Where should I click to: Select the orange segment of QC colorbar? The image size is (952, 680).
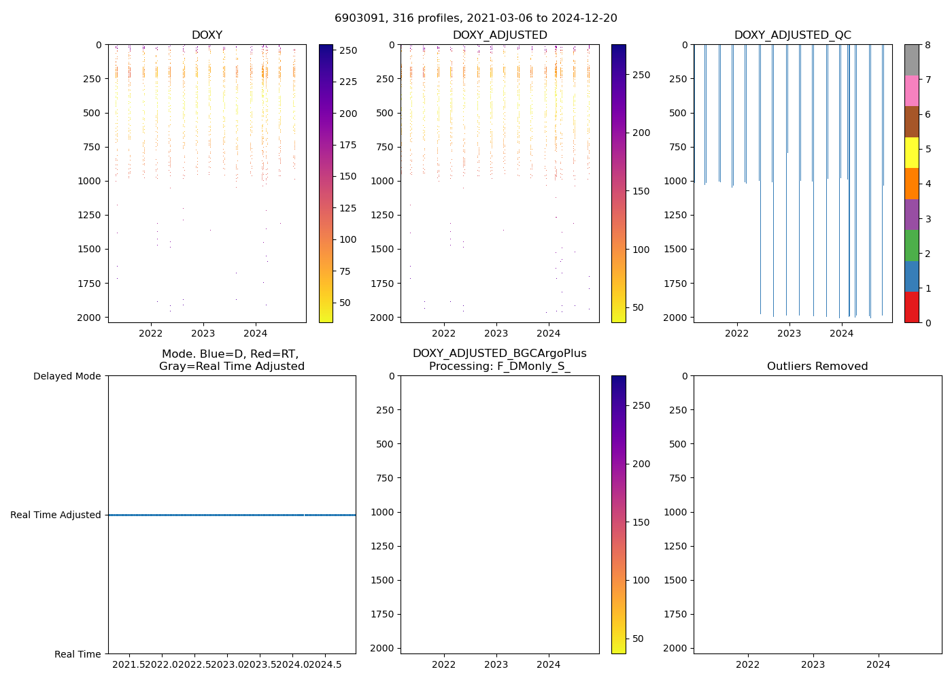click(911, 184)
